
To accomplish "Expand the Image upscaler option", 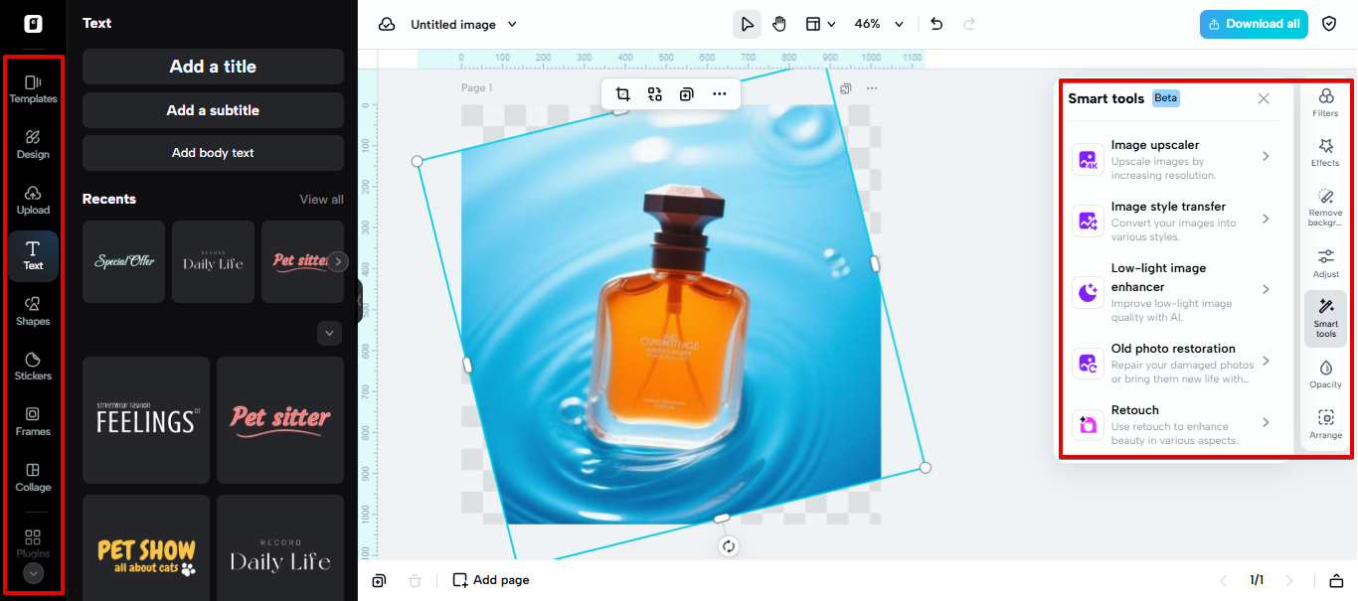I will coord(1173,159).
